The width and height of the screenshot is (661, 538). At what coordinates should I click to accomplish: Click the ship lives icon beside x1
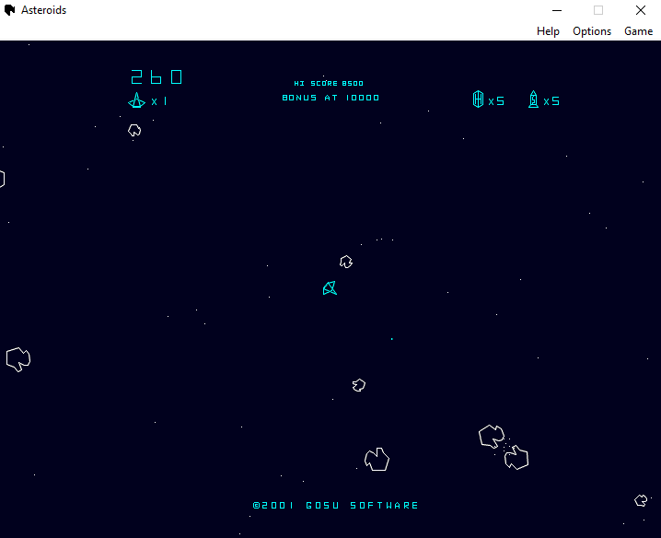pos(136,100)
